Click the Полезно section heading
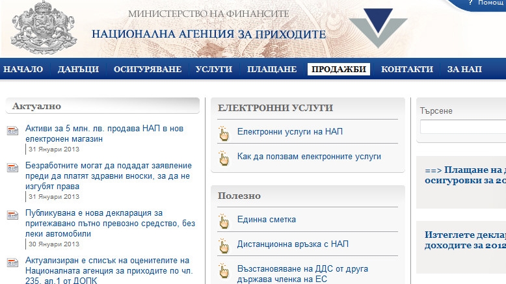Viewport: 506px width, 284px height. pyautogui.click(x=239, y=196)
